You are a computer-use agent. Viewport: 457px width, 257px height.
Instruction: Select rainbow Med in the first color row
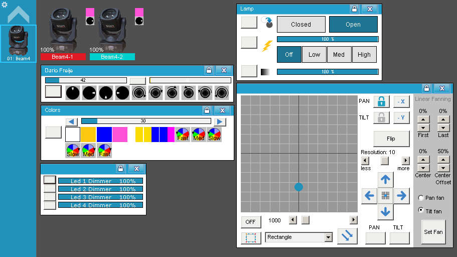199,135
